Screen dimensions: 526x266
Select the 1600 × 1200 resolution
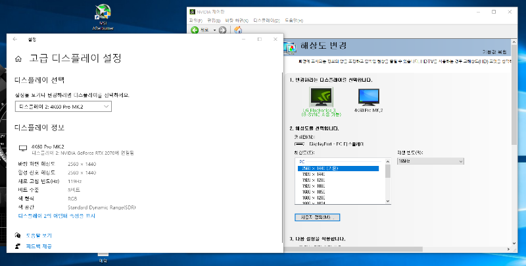(314, 198)
